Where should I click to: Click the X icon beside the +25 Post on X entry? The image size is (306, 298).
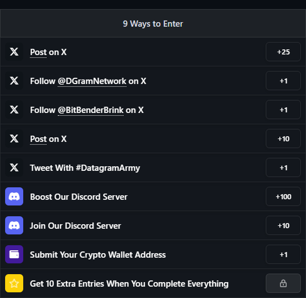tap(14, 52)
